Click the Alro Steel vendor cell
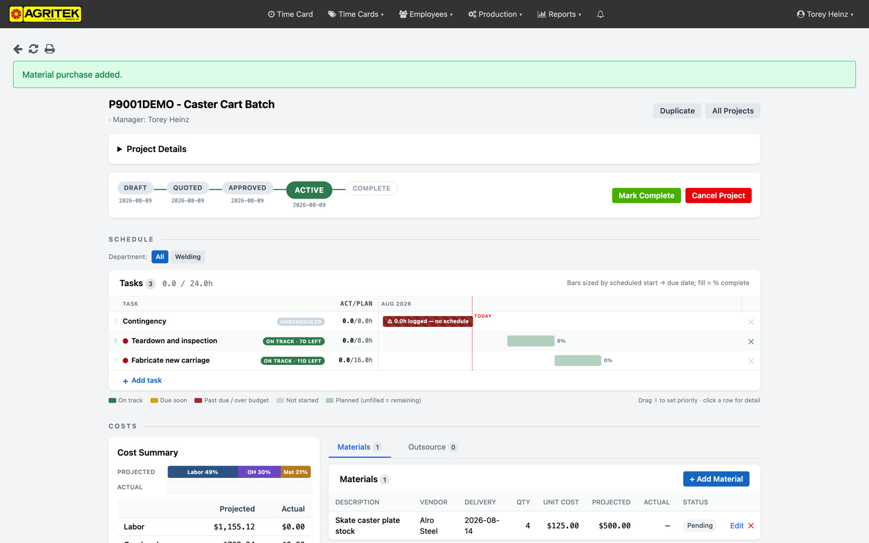 click(429, 526)
